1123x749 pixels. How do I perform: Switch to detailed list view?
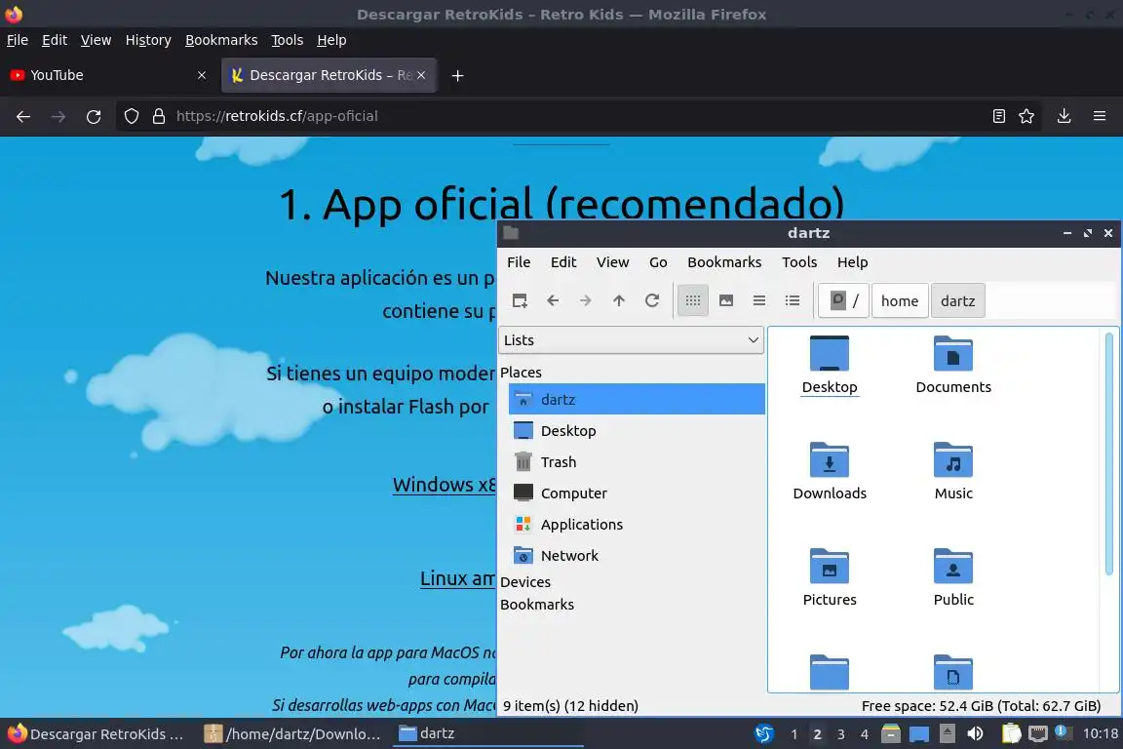pyautogui.click(x=793, y=300)
